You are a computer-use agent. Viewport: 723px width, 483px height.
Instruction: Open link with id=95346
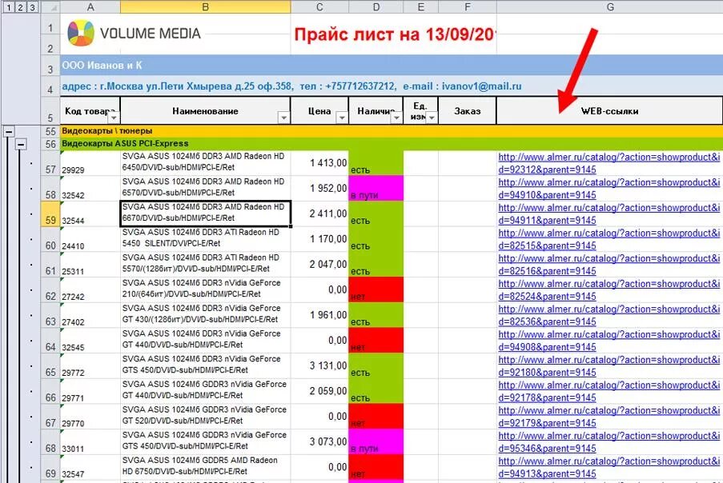pos(609,441)
